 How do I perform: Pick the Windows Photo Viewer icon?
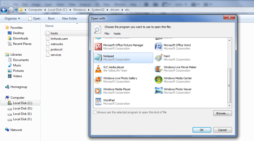coord(158,91)
